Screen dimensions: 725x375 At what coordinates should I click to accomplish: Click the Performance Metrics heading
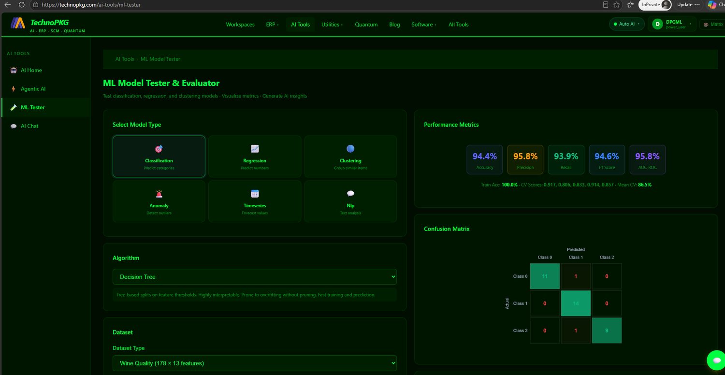point(451,125)
